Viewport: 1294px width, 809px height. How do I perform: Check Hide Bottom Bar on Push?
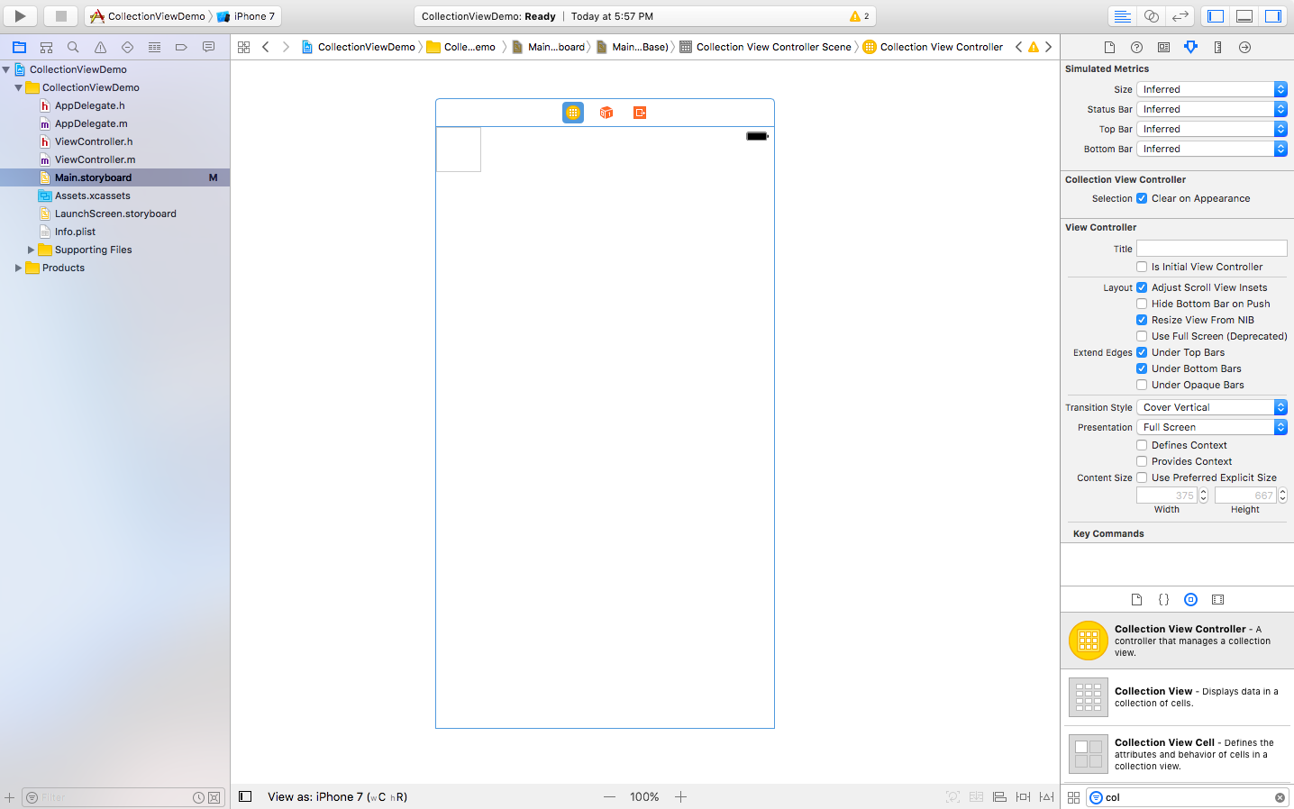(1142, 304)
